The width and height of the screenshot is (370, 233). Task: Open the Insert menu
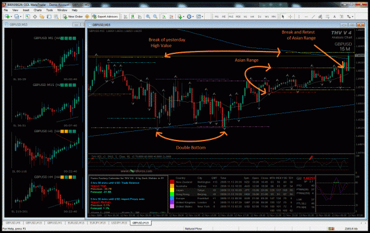(26, 10)
